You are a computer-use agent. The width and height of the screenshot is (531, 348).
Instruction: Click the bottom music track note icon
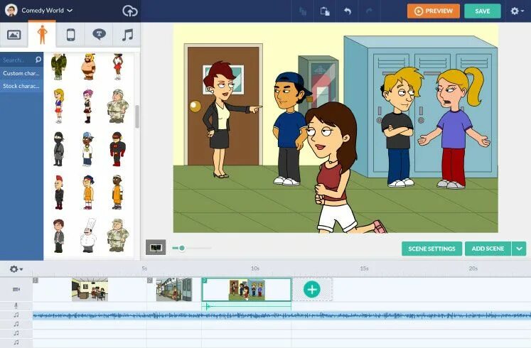pyautogui.click(x=16, y=342)
